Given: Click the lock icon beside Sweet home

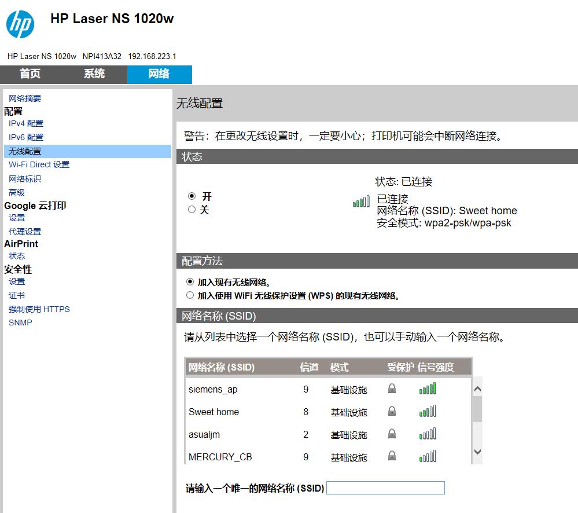Looking at the screenshot, I should (392, 412).
